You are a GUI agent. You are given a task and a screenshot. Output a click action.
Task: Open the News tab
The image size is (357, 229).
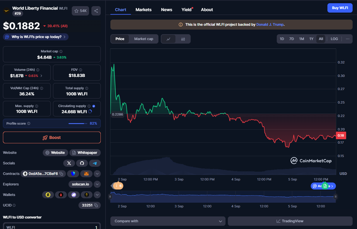pos(167,10)
